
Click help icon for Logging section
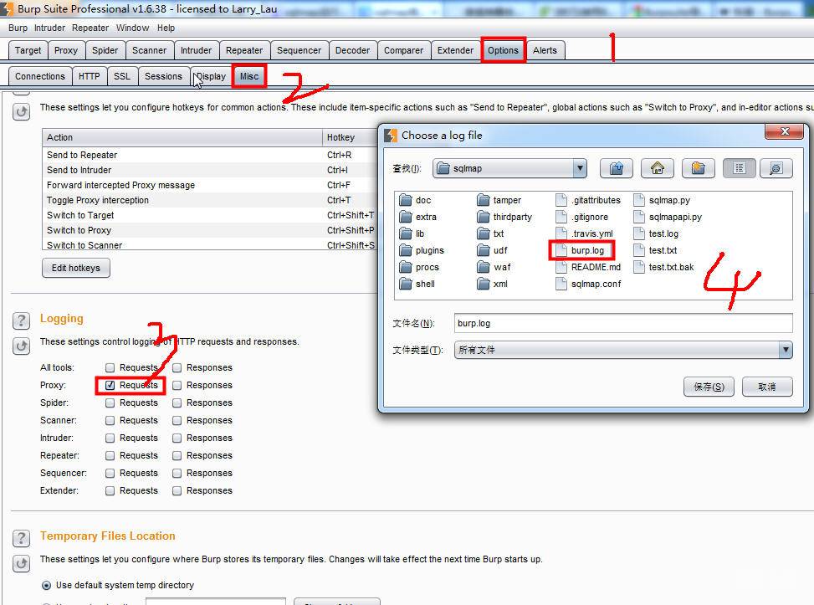pyautogui.click(x=21, y=320)
